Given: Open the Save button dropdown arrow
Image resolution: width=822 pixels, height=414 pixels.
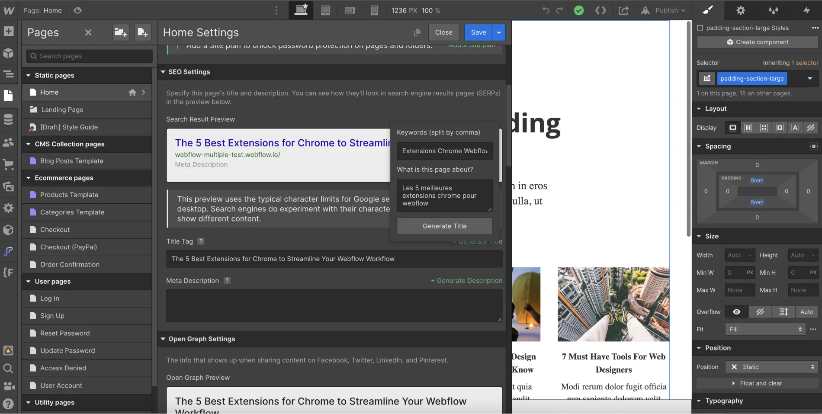Looking at the screenshot, I should 499,32.
